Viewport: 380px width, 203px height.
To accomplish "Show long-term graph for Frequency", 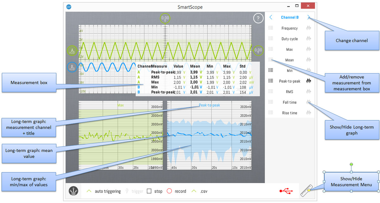I will (308, 28).
